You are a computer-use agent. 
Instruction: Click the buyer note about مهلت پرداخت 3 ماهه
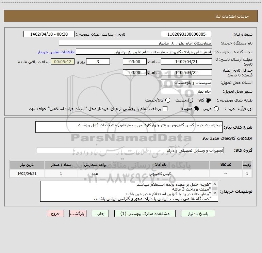(x=192, y=189)
